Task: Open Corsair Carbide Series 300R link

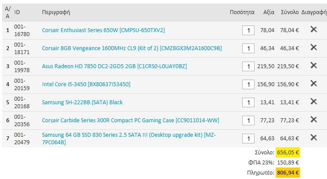Action: [130, 121]
